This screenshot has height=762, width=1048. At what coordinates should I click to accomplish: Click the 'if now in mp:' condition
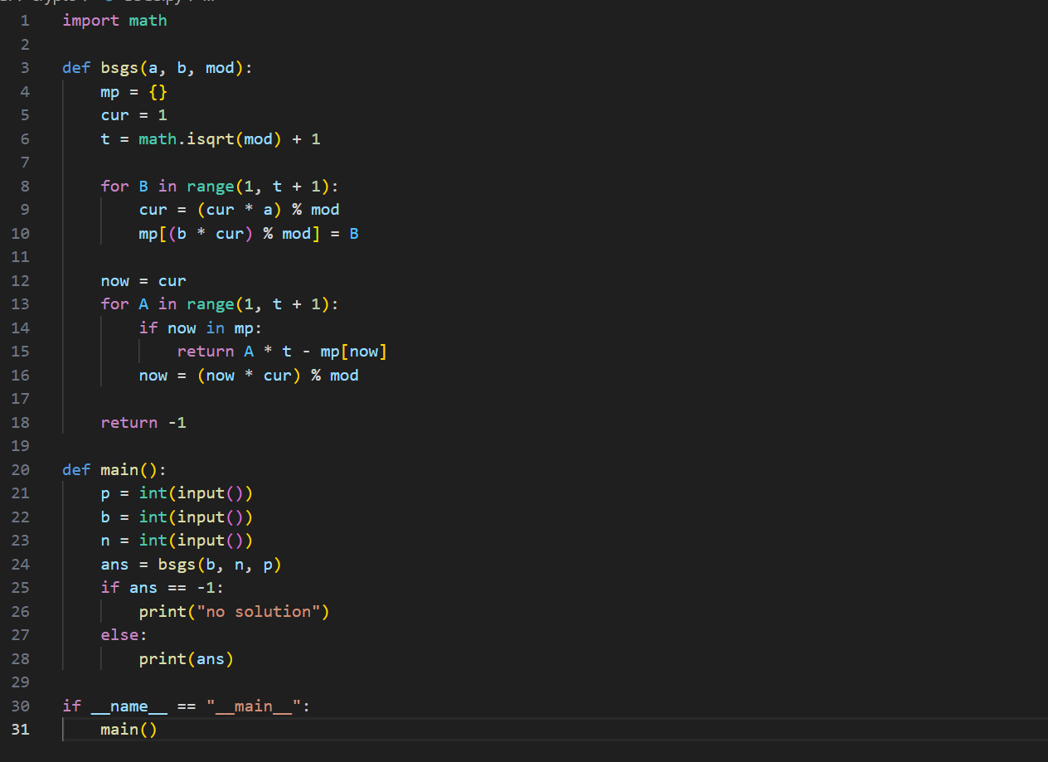200,328
